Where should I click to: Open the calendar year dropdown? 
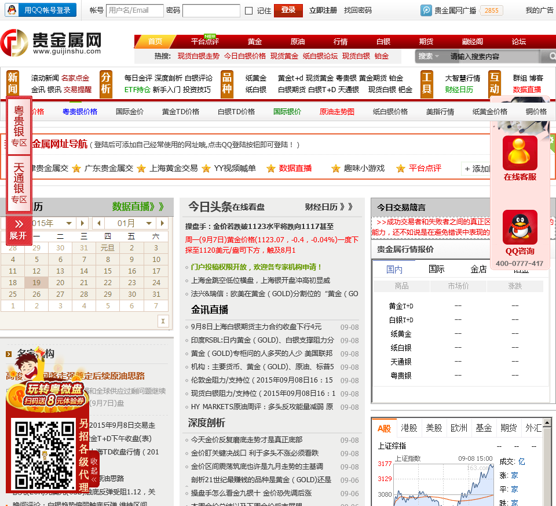pos(69,223)
